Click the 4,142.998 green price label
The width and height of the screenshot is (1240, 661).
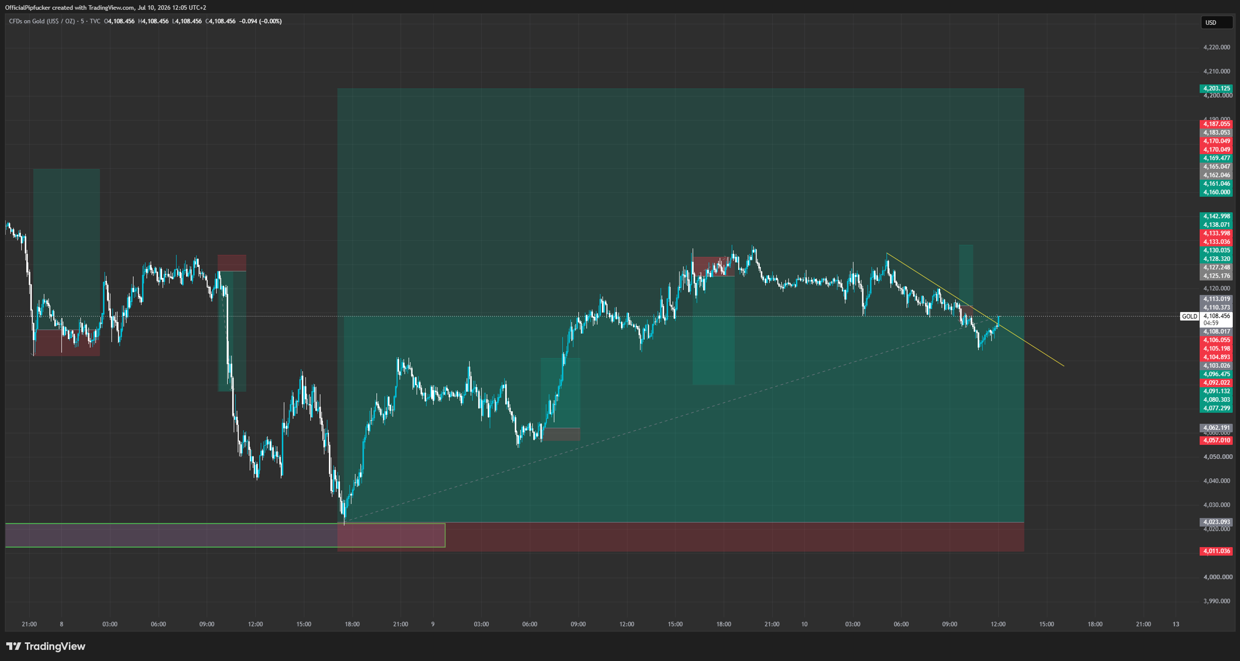point(1216,217)
